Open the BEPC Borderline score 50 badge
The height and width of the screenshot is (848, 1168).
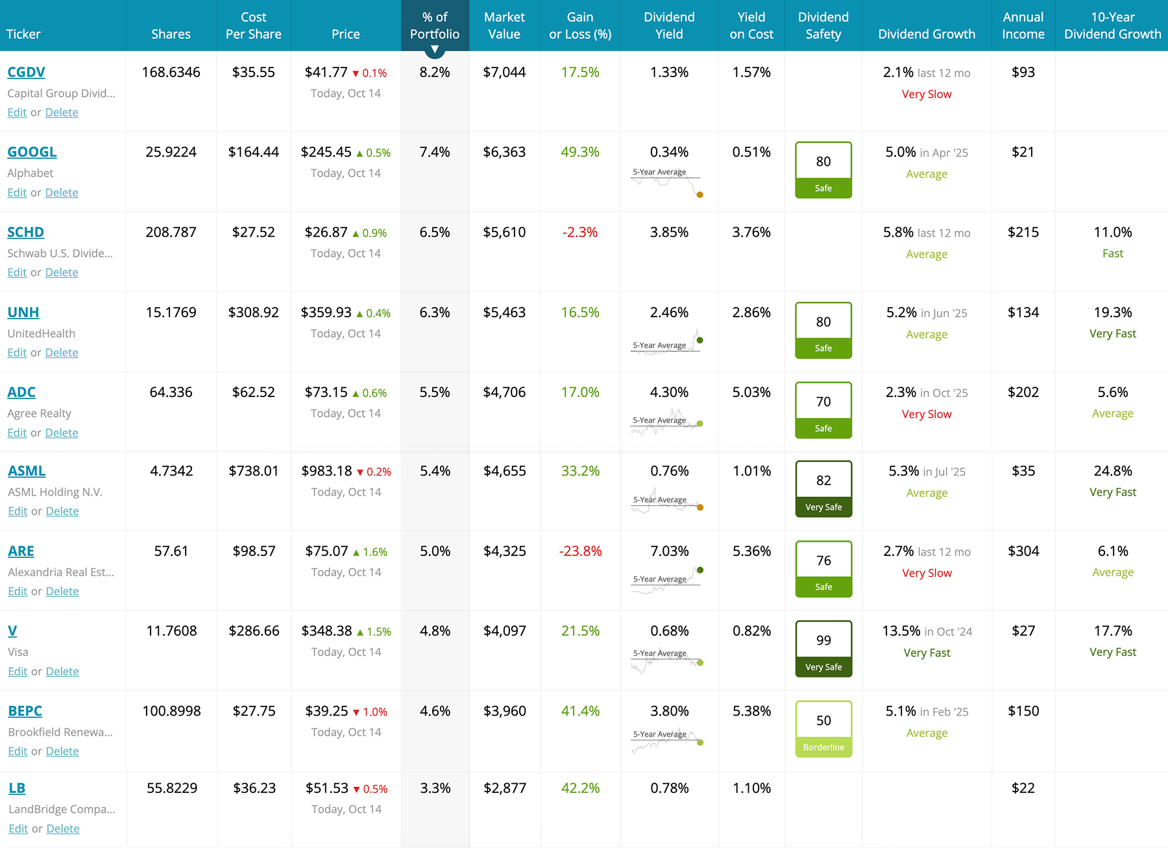[823, 729]
